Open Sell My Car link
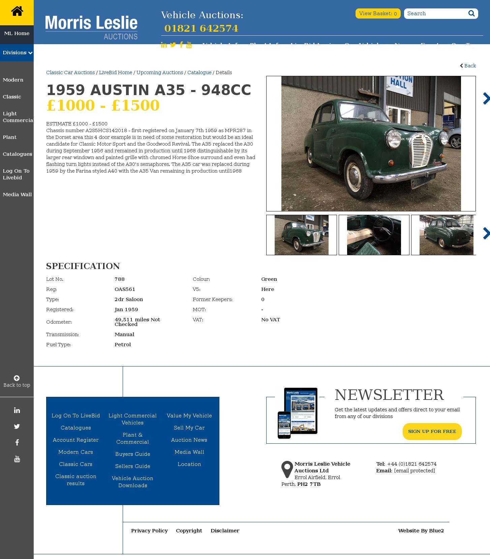The width and height of the screenshot is (490, 559). (x=189, y=428)
